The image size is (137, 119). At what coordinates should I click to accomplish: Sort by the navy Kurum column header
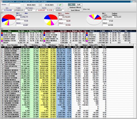click(x=92, y=31)
